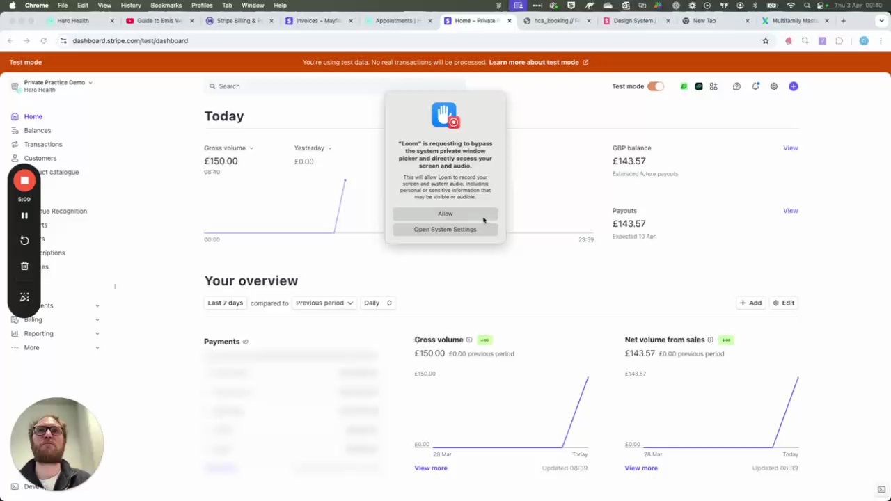Open the apps grid icon in header

pyautogui.click(x=713, y=86)
